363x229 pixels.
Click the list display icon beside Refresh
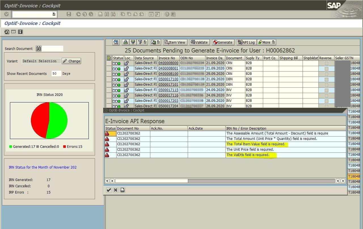click(x=13, y=32)
